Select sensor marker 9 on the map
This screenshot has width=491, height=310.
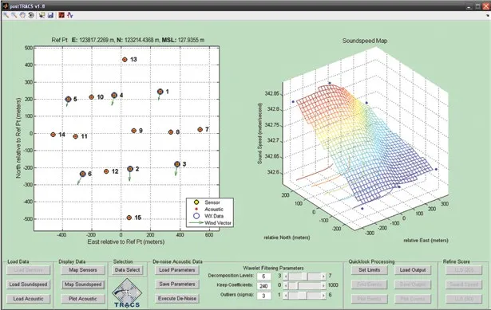[133, 131]
